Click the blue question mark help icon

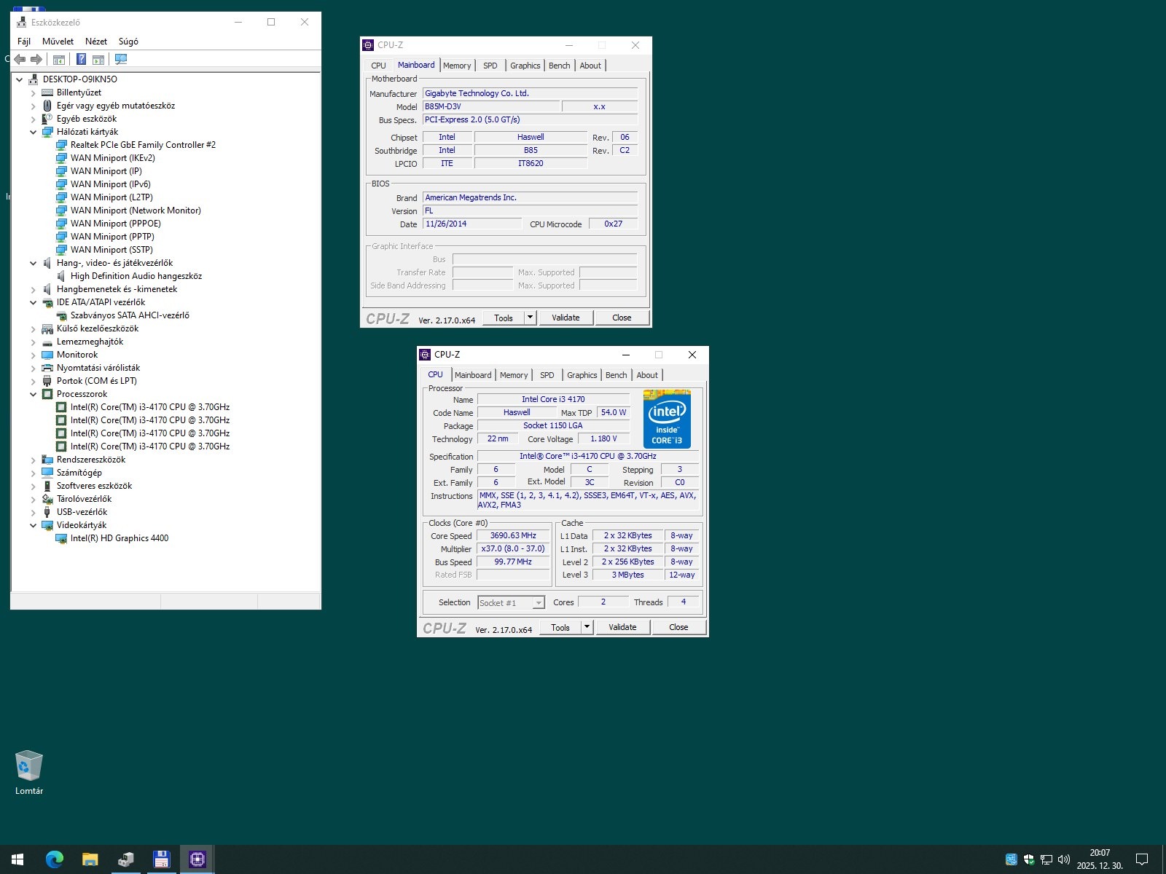coord(82,59)
